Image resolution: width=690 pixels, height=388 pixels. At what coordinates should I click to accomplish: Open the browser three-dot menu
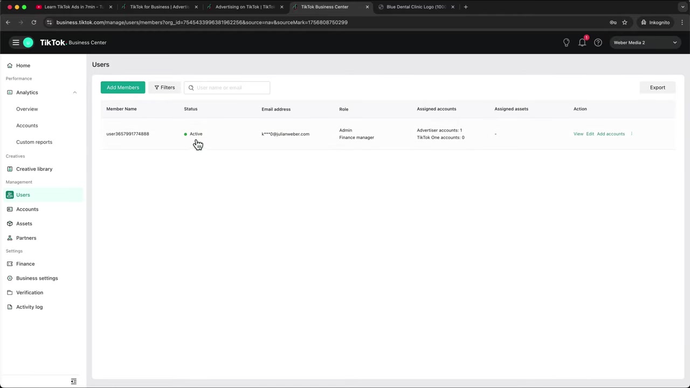pyautogui.click(x=682, y=23)
